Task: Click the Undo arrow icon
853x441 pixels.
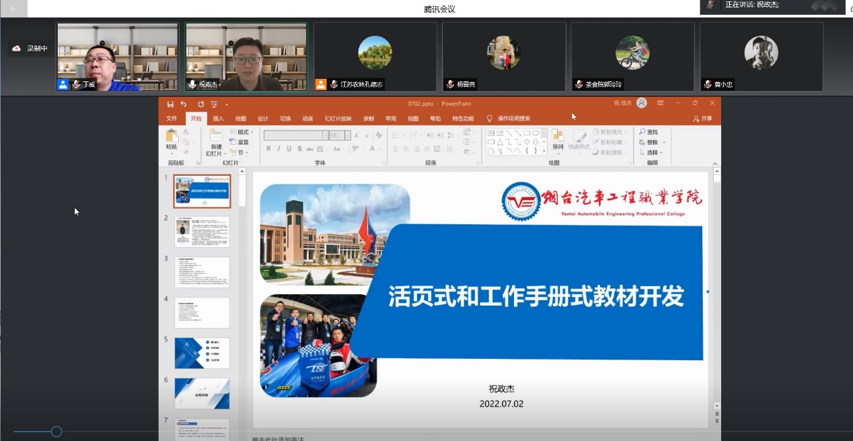Action: pyautogui.click(x=183, y=104)
